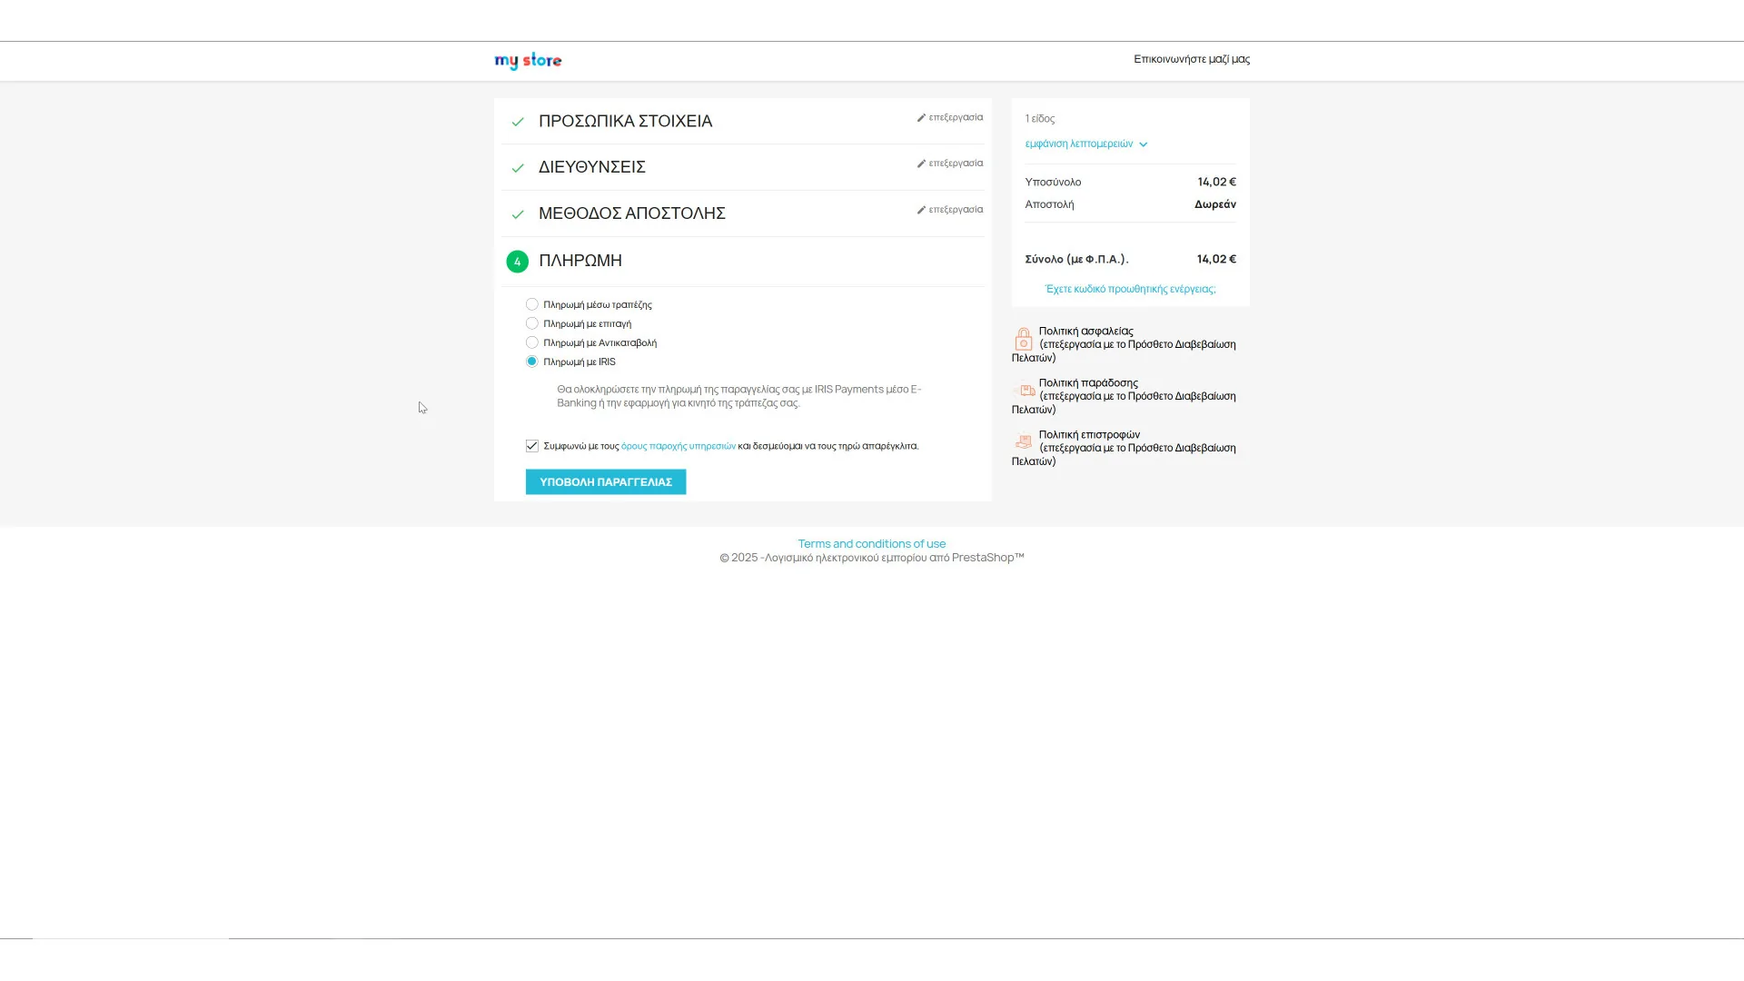
Task: Click pencil edit icon for Personal Information step
Action: pos(921,118)
